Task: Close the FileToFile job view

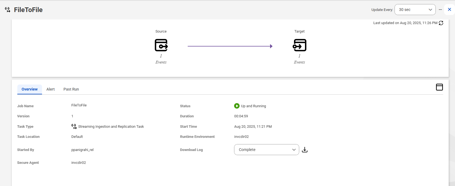Action: (450, 10)
